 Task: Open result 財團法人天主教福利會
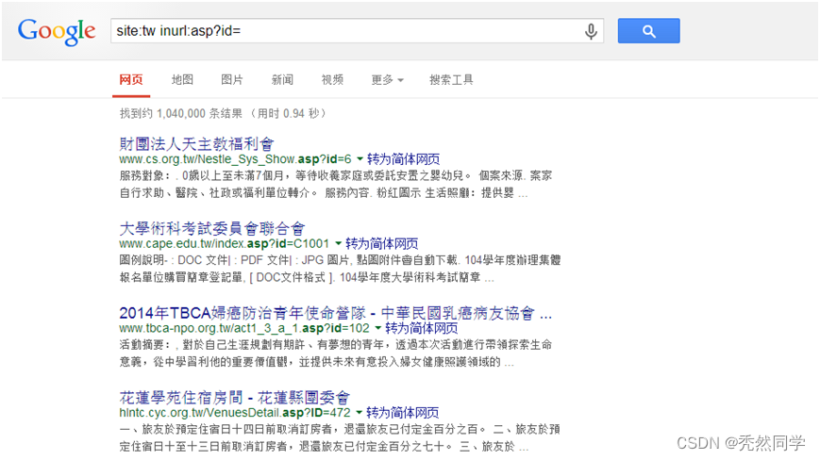point(196,143)
